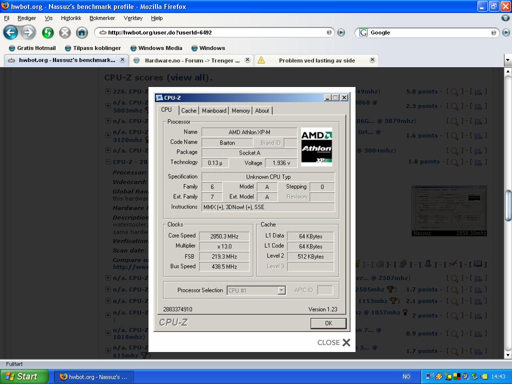Open the Home page icon

tap(82, 32)
